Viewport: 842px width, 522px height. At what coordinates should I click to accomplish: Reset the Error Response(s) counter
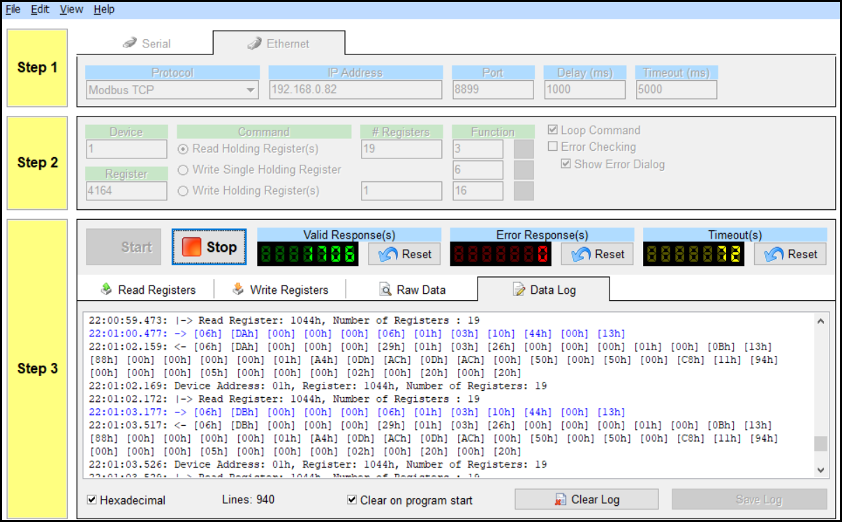598,254
